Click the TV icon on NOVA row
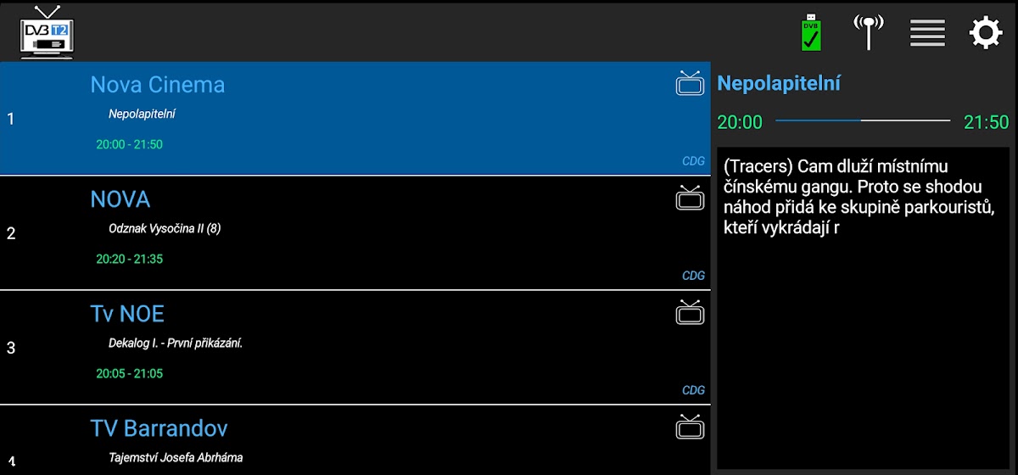The width and height of the screenshot is (1018, 475). (690, 198)
